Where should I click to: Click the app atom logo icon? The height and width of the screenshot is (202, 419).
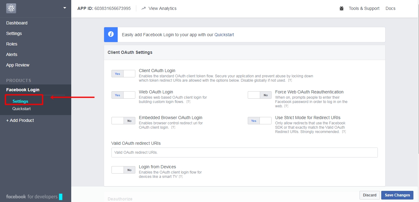(x=11, y=8)
